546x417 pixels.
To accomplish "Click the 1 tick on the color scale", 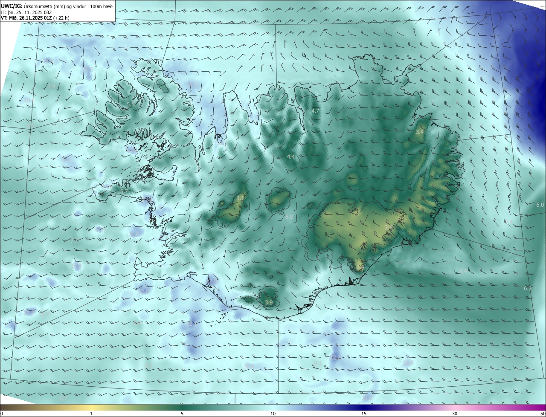I will (x=91, y=414).
